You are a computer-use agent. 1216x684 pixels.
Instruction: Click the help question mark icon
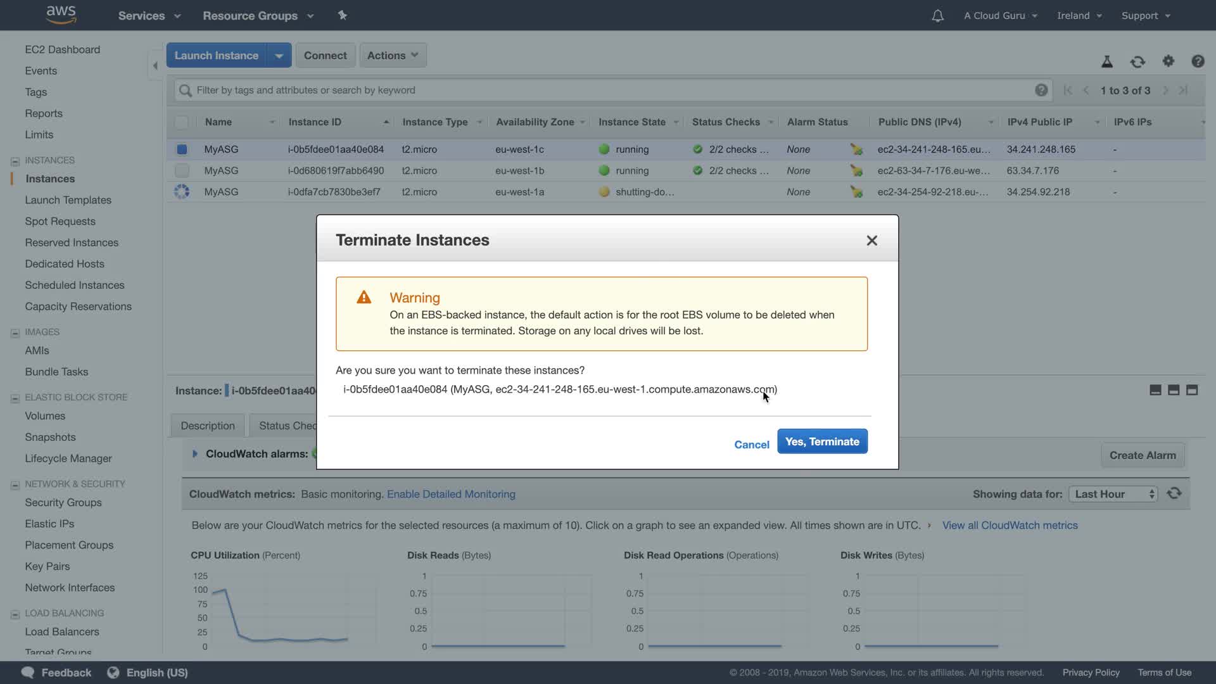(x=1198, y=61)
